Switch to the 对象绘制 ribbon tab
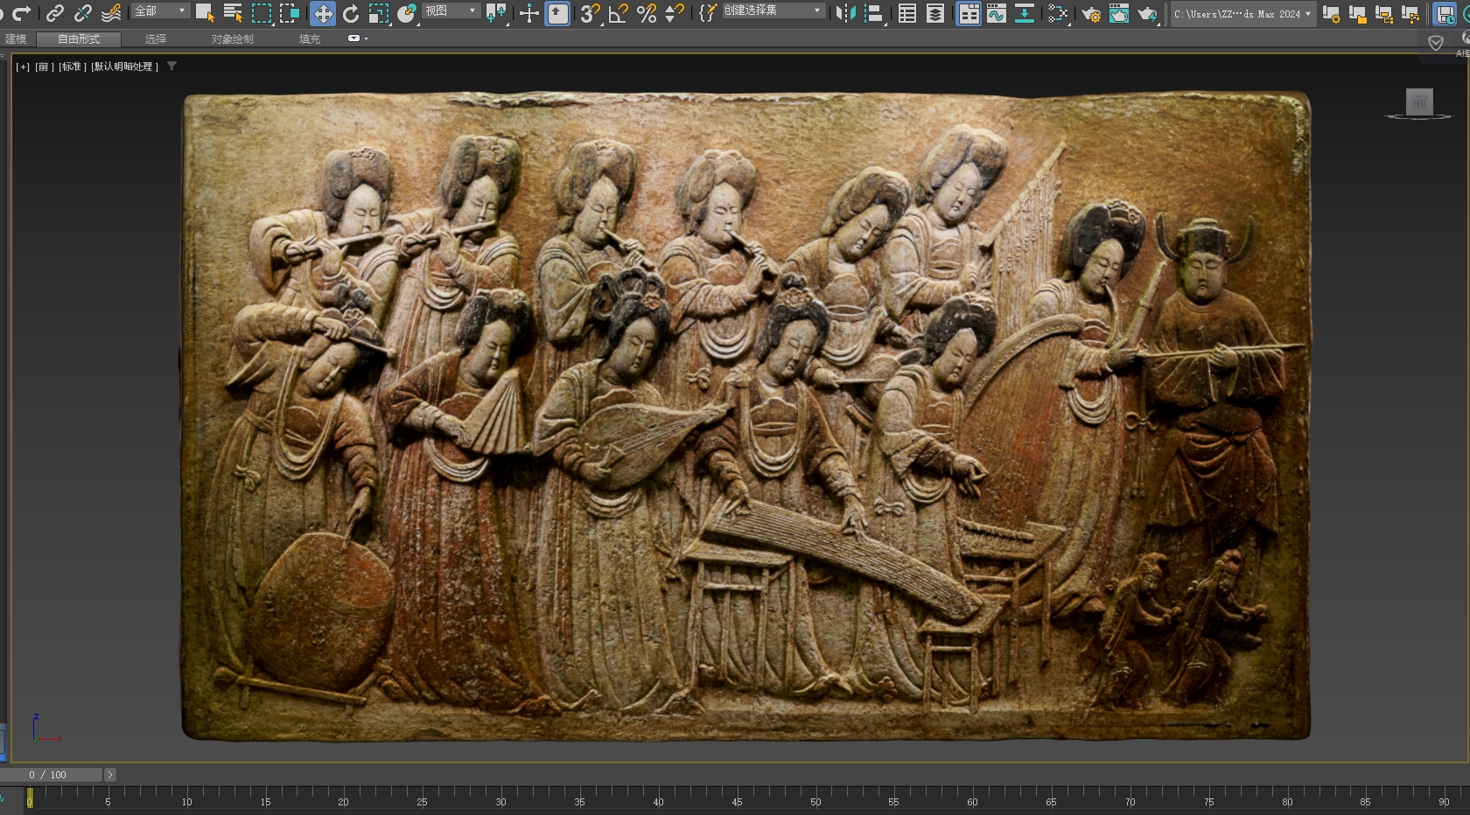The height and width of the screenshot is (815, 1470). (233, 38)
